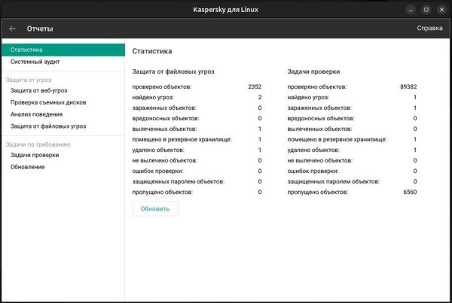Click the Статистика heading in main panel
This screenshot has width=452, height=303.
coord(152,51)
